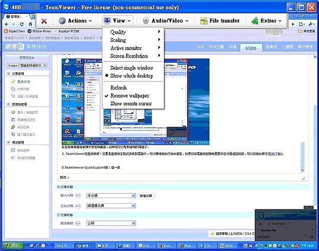Click the browser reload icon
The height and width of the screenshot is (251, 319).
pyautogui.click(x=22, y=24)
